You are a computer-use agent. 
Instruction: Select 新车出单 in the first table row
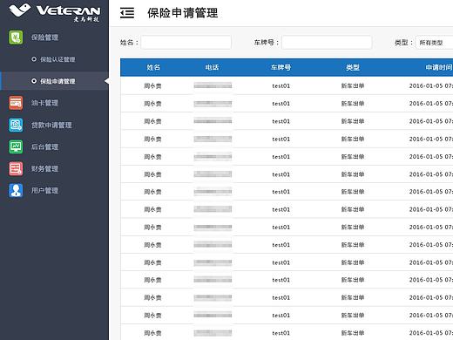tap(353, 85)
